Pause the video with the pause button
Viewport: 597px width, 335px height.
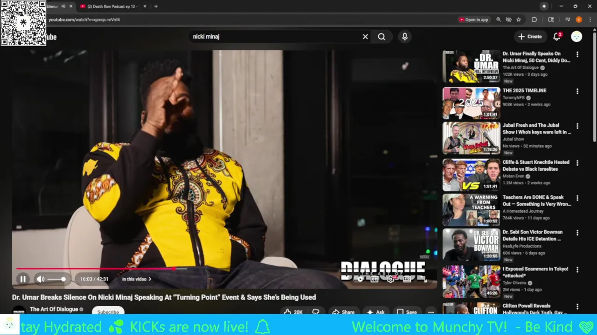22,279
